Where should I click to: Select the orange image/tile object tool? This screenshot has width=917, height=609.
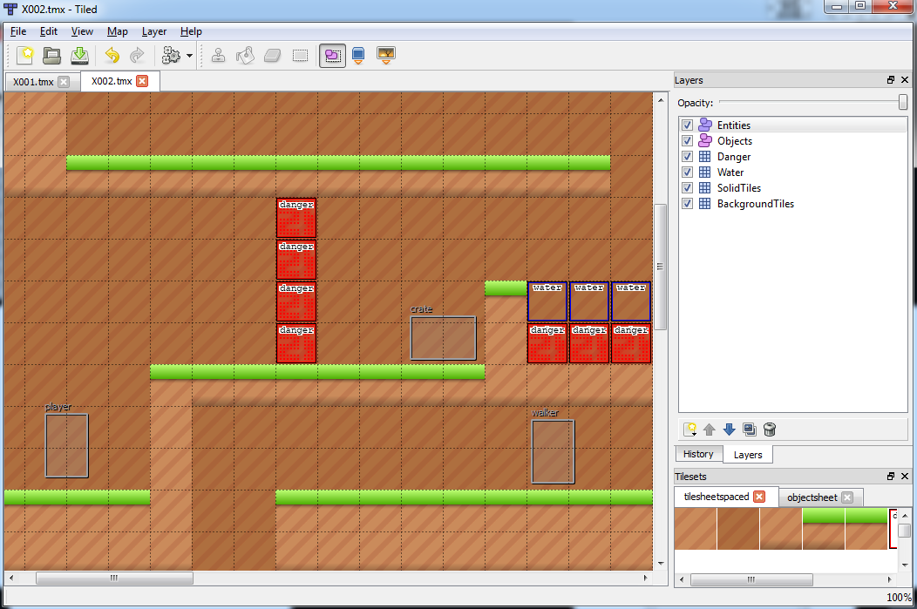click(386, 56)
